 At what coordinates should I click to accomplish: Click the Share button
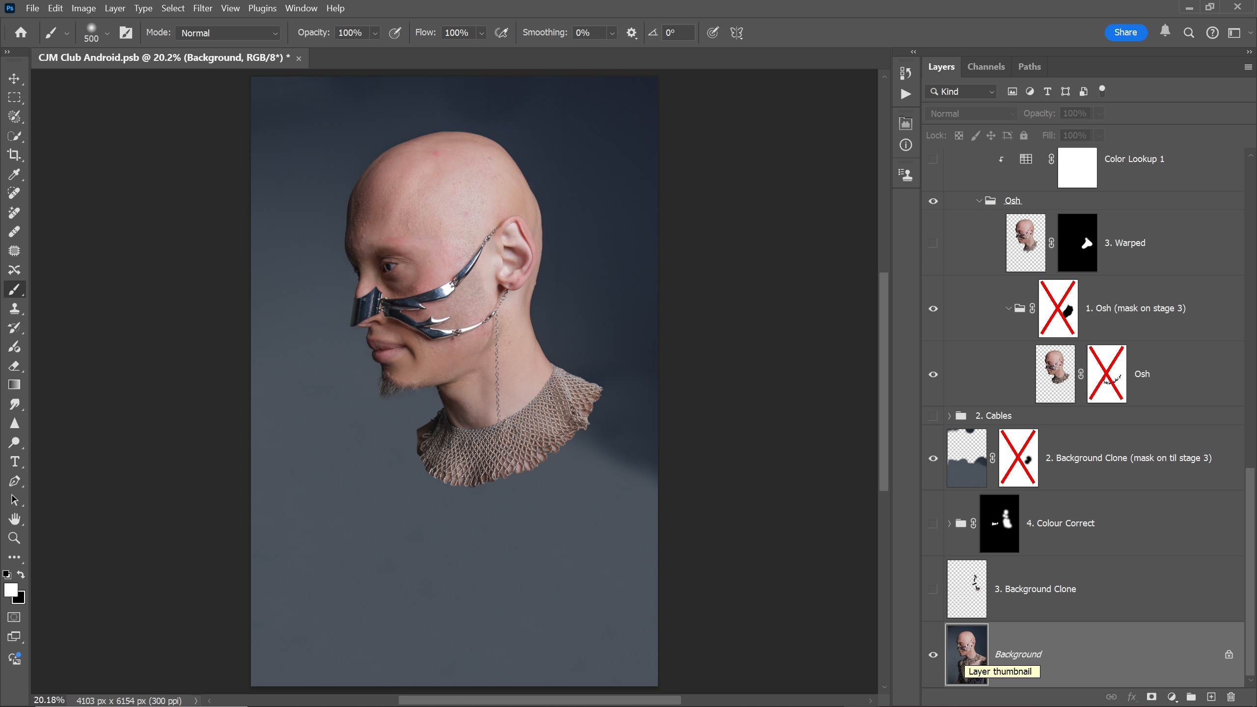tap(1125, 32)
